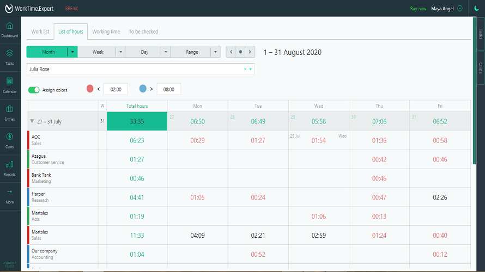Switch to the Working time tab
Image resolution: width=485 pixels, height=272 pixels.
click(x=106, y=32)
